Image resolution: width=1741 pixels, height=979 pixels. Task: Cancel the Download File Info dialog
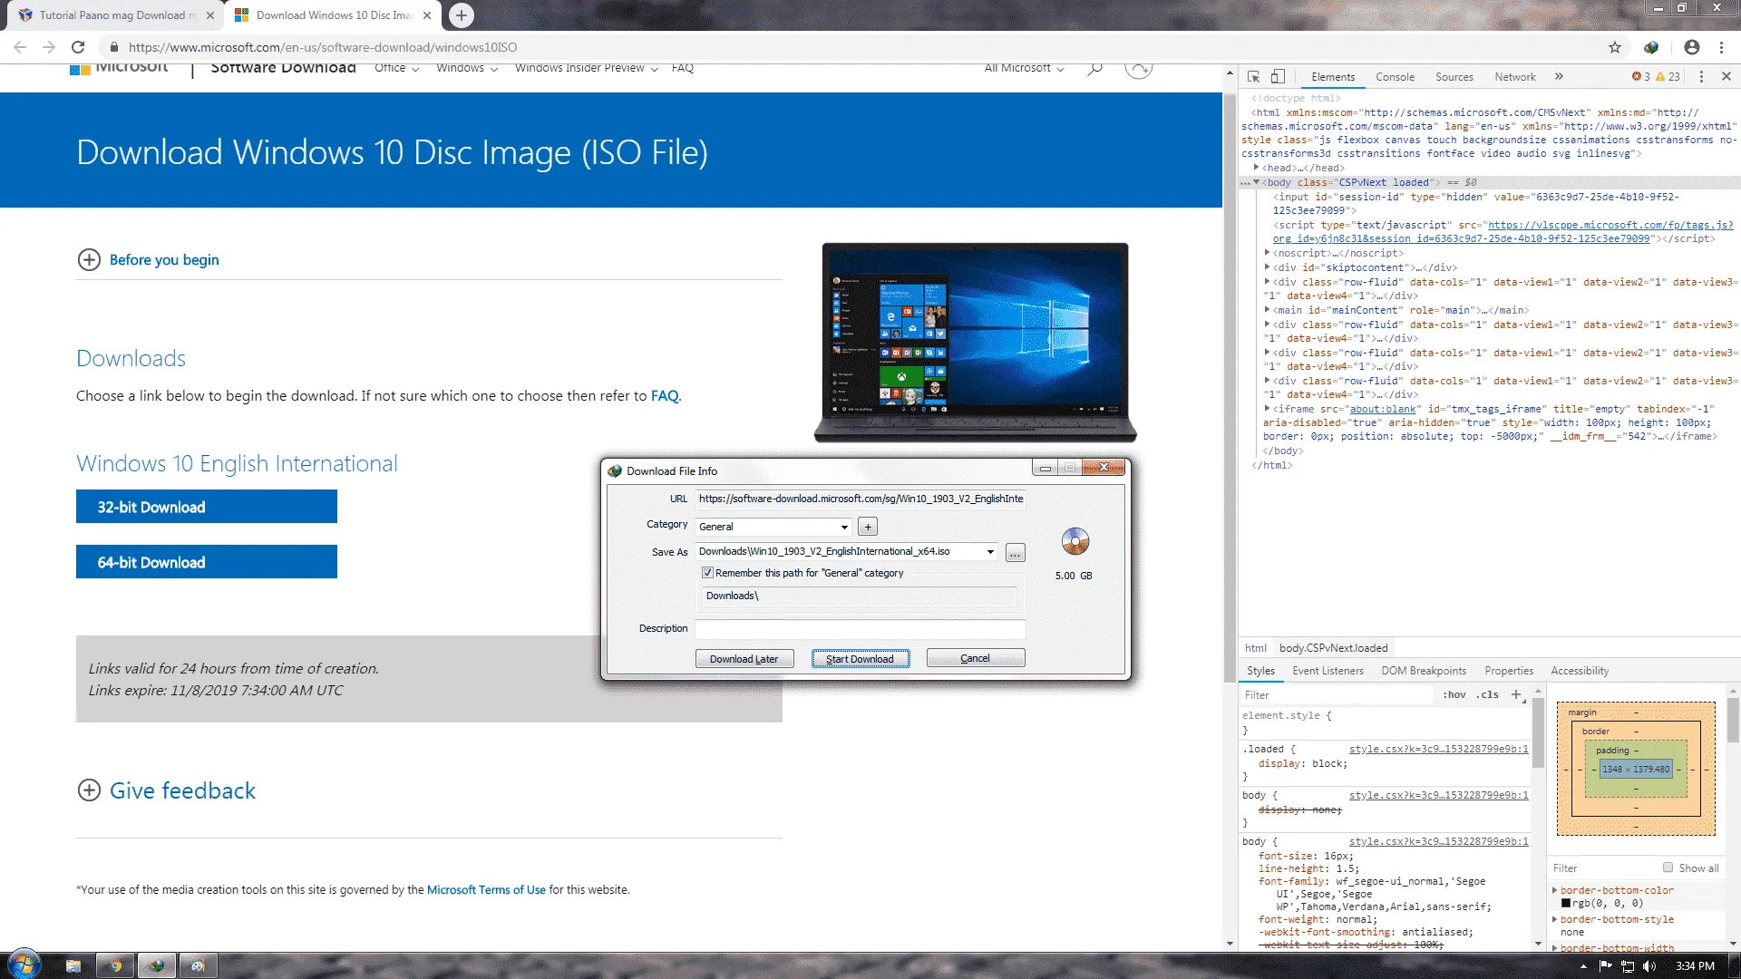tap(975, 658)
